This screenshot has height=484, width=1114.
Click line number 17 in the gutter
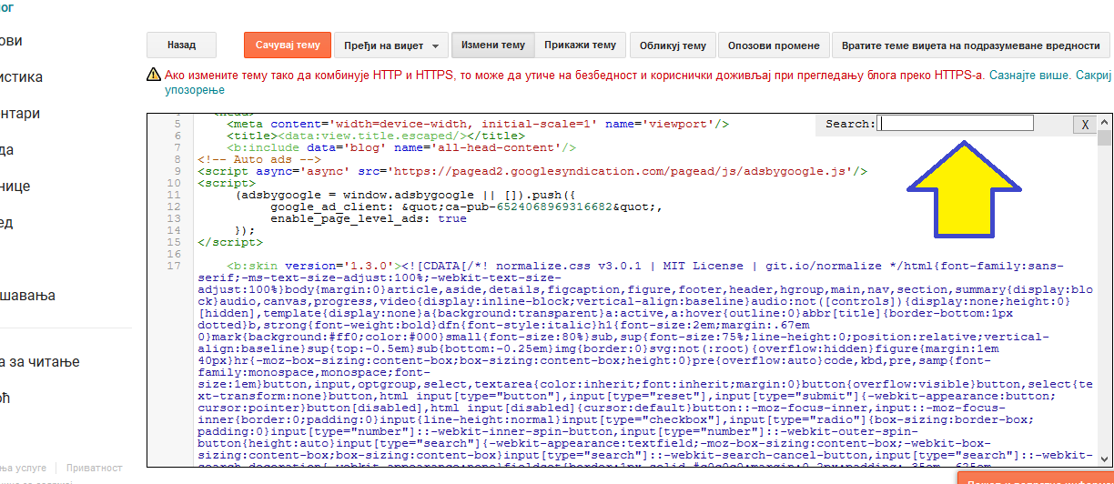coord(174,266)
